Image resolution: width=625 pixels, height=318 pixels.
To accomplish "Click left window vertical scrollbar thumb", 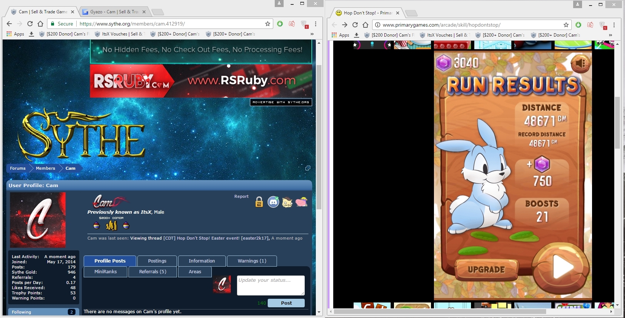I will point(319,137).
